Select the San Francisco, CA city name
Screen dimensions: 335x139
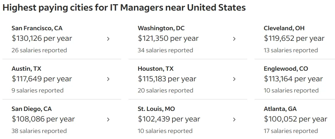coord(37,28)
